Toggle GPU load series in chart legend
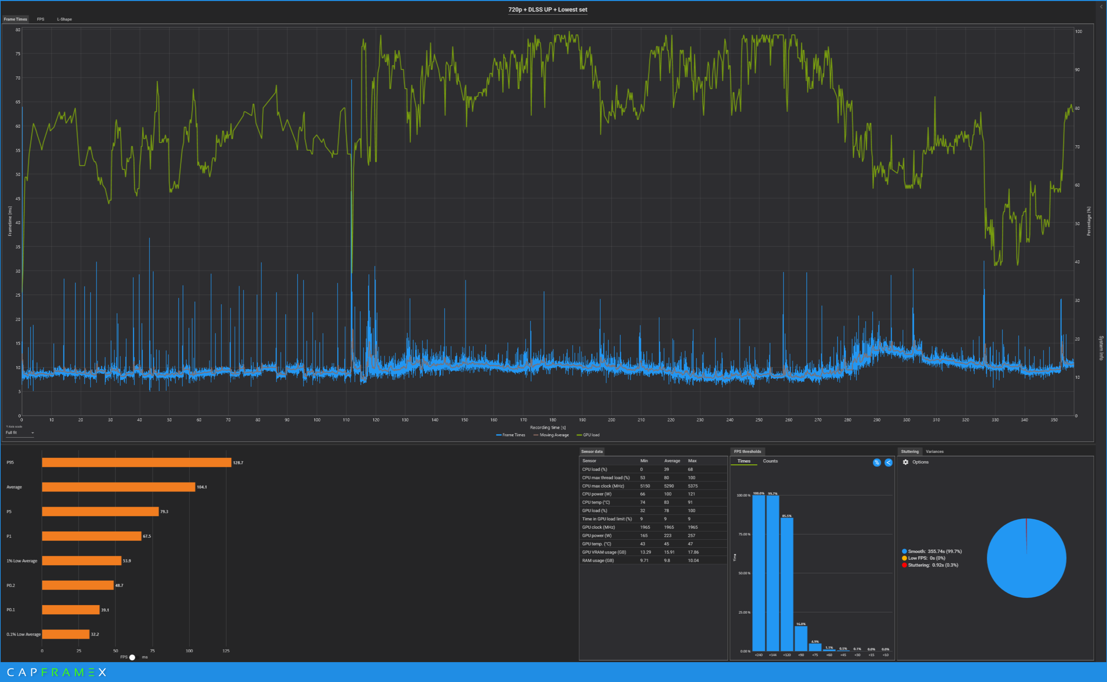1107x682 pixels. tap(588, 435)
